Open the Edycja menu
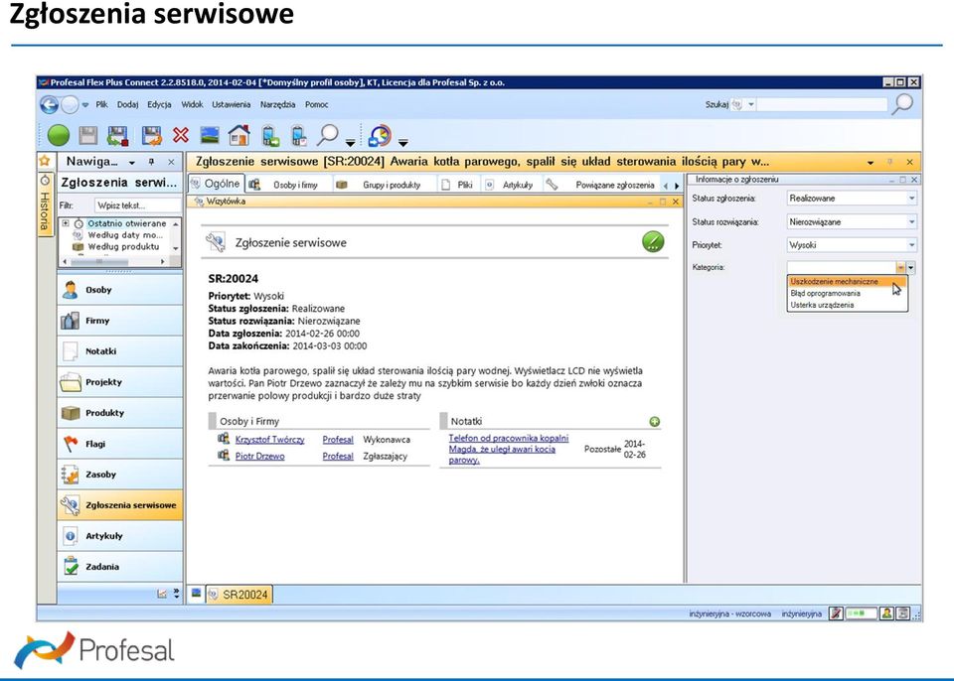This screenshot has width=954, height=681. [x=159, y=104]
